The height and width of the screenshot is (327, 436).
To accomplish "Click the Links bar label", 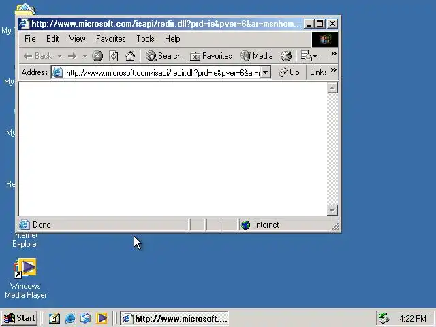I will click(318, 72).
